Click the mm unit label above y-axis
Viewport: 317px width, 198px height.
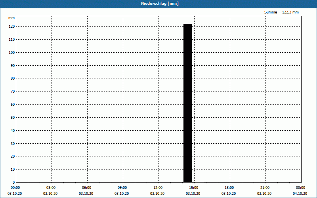coord(11,18)
